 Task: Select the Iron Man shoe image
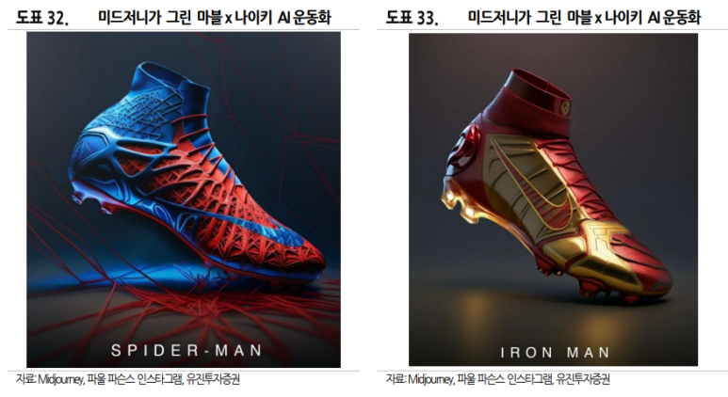coord(553,199)
